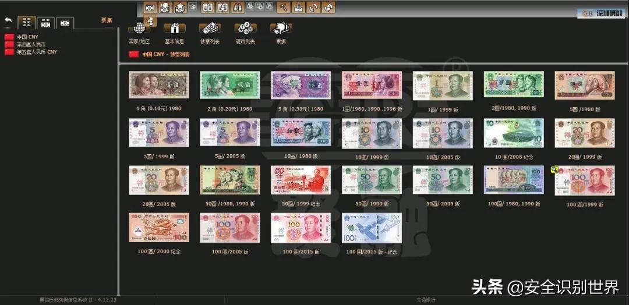Open 硬币列表 coin list icon
This screenshot has width=629, height=305.
[246, 29]
